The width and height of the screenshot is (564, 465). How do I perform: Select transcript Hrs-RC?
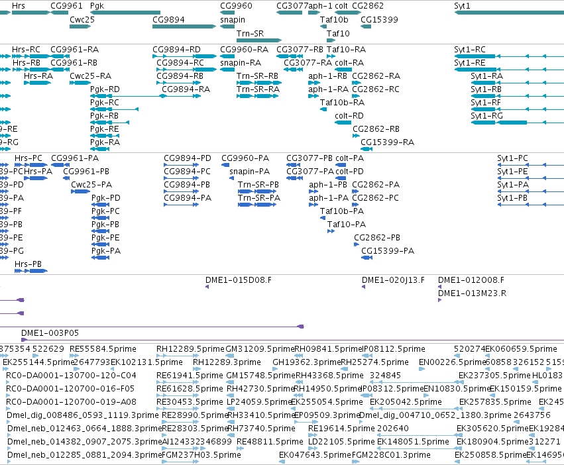pyautogui.click(x=26, y=49)
